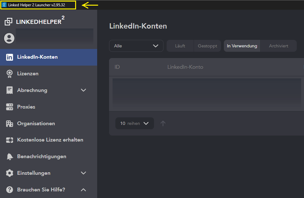Click the Proxies server icon
Screen dimensions: 304x198
tap(10, 107)
